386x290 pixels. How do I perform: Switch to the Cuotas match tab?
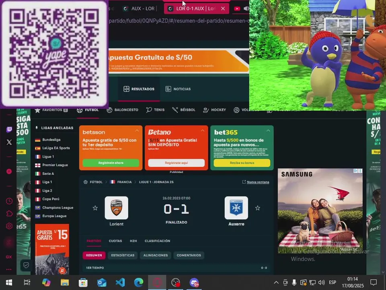115,241
